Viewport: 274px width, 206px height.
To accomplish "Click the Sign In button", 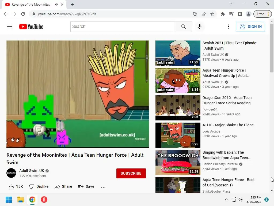I will tap(250, 27).
